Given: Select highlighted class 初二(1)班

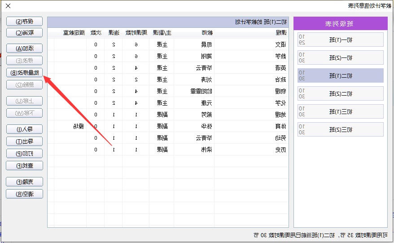Looking at the screenshot, I should pos(341,75).
